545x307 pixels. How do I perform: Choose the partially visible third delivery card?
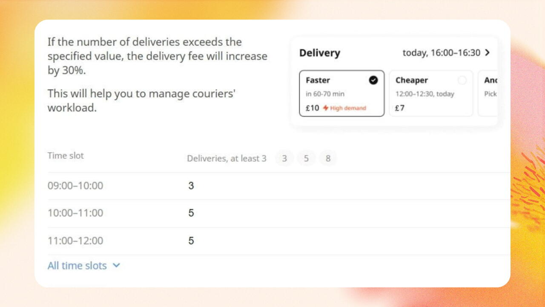488,93
